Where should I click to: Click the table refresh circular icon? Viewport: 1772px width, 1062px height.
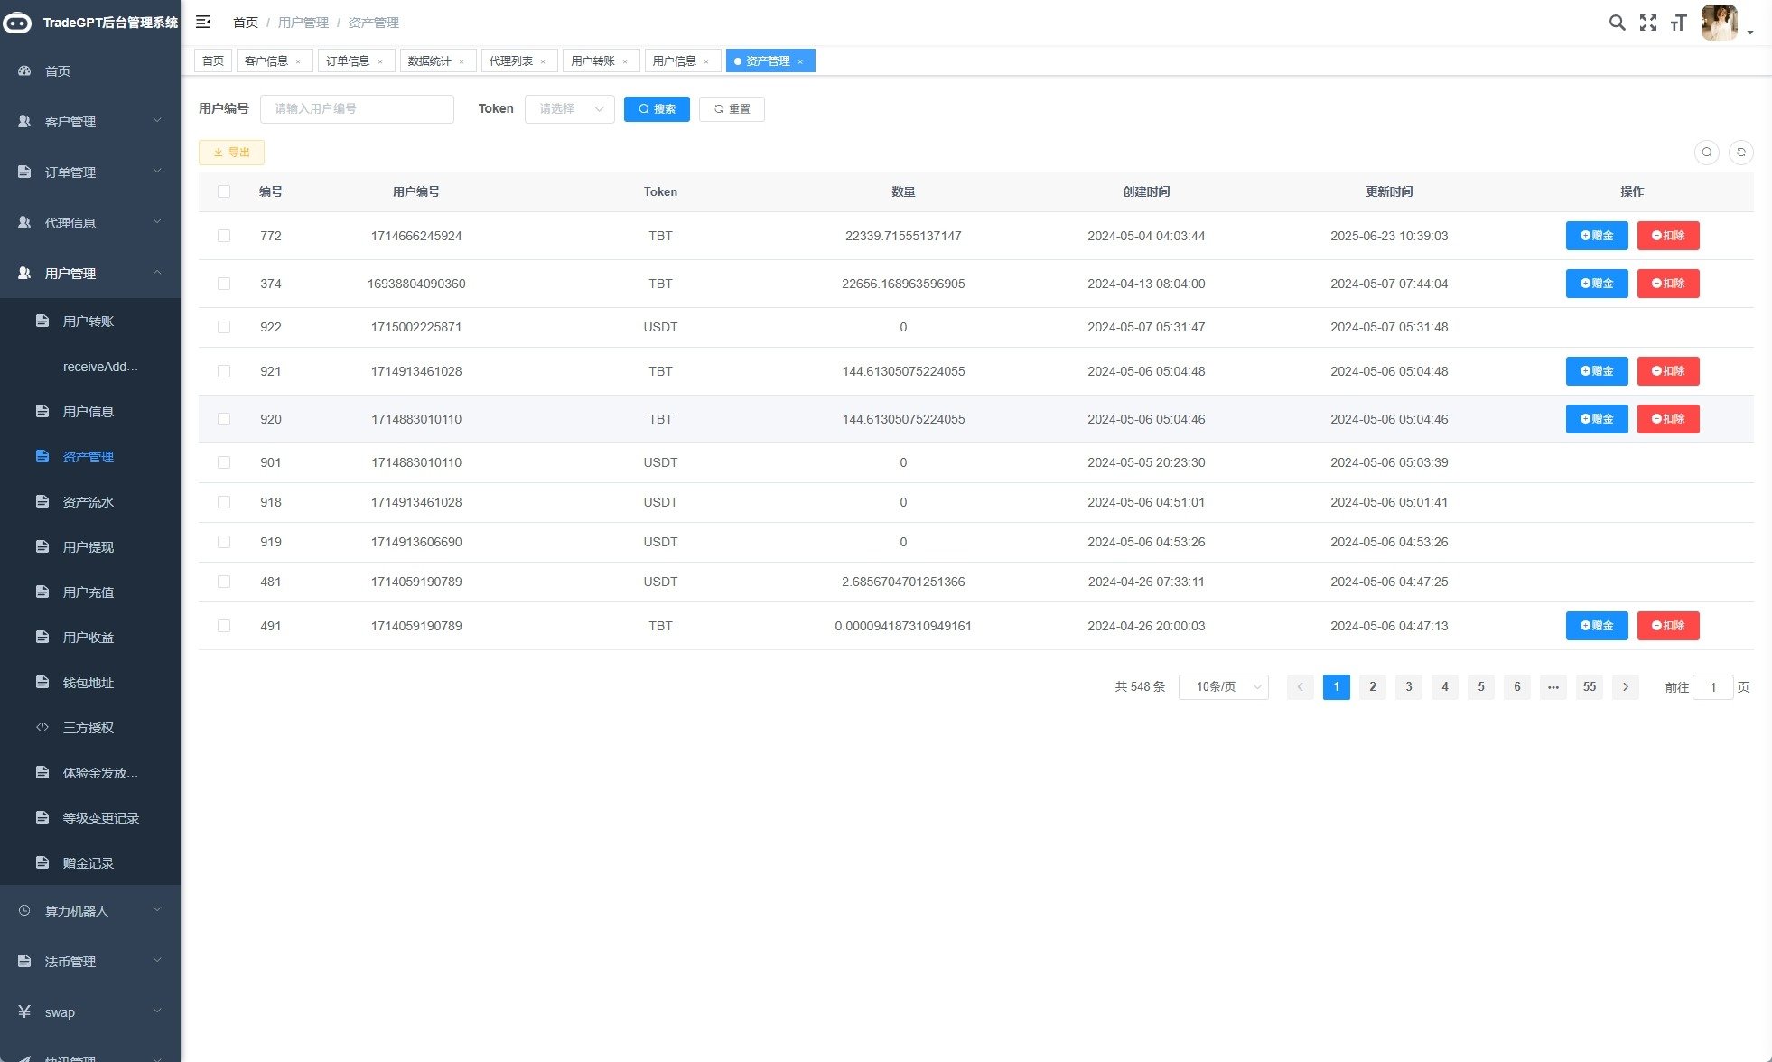[1740, 153]
